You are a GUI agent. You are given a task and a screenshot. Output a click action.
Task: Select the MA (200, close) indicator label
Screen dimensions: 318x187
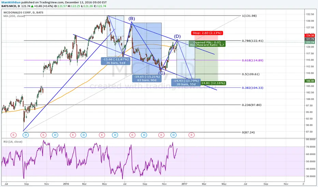14,16
